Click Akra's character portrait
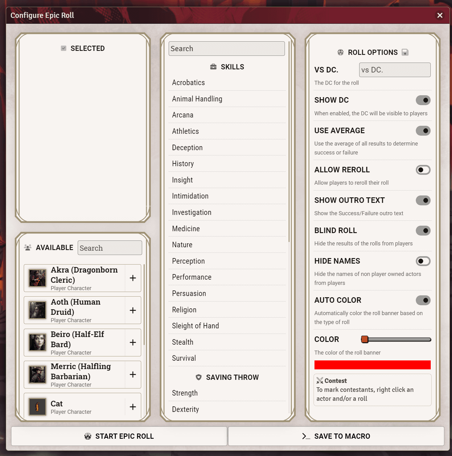This screenshot has height=456, width=452. [37, 278]
